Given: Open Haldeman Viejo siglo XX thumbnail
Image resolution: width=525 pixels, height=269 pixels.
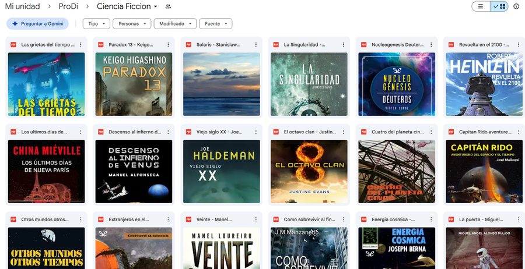Looking at the screenshot, I should click(222, 171).
